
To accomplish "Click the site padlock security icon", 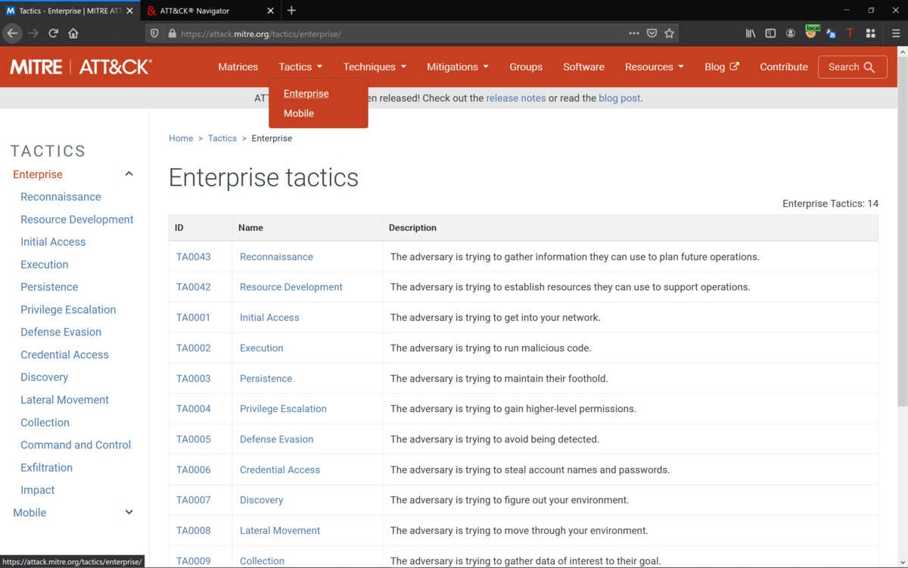I will (x=173, y=33).
